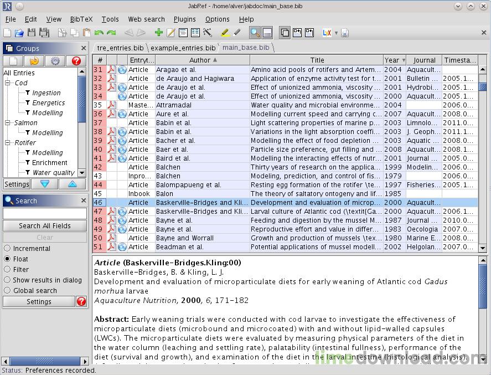Collapse the Cod group tree node

(x=8, y=83)
